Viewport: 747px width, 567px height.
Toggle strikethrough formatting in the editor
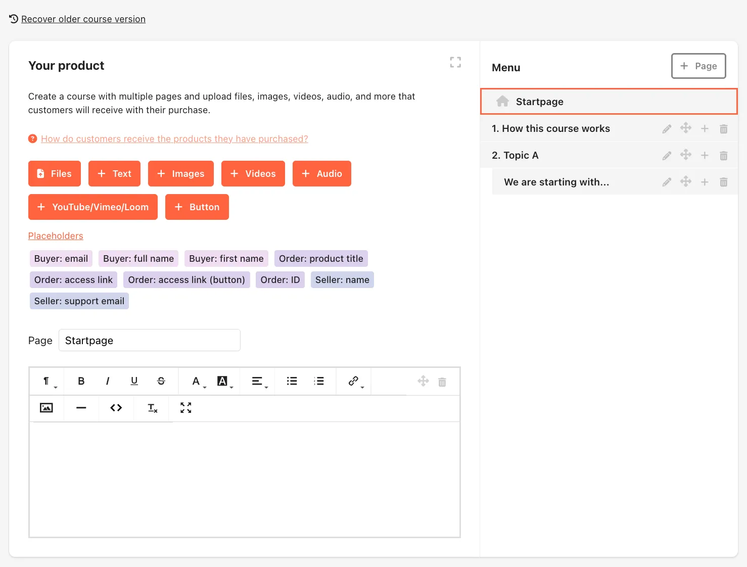pos(161,381)
